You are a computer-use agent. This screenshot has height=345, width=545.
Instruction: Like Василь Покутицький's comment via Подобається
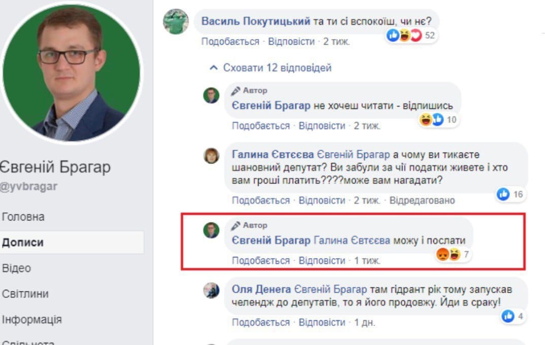230,42
